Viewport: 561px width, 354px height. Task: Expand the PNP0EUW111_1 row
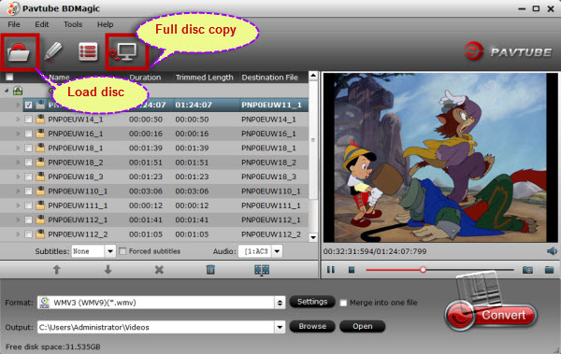(18, 205)
